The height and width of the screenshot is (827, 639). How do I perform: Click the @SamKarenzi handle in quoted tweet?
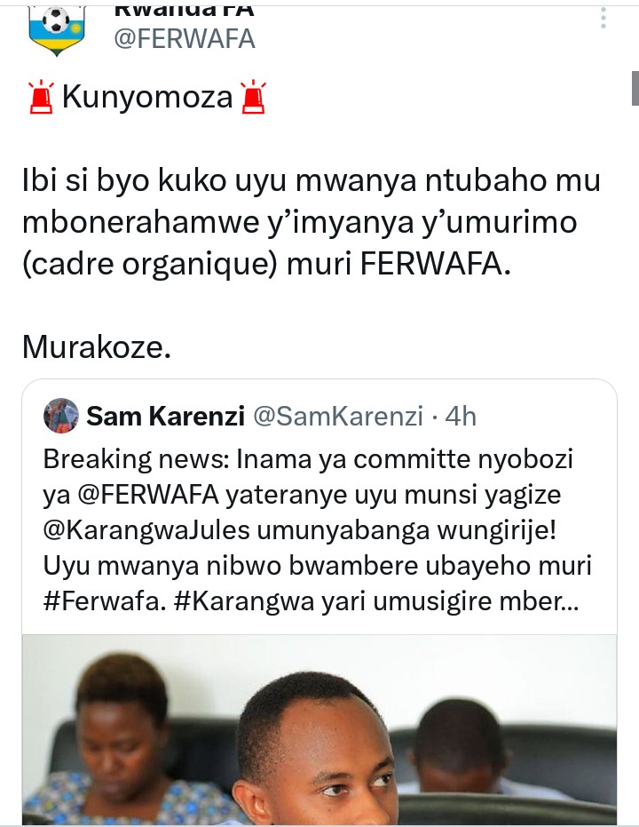click(x=338, y=416)
